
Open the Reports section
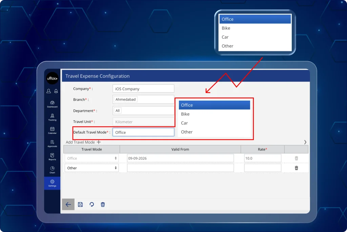point(52,157)
